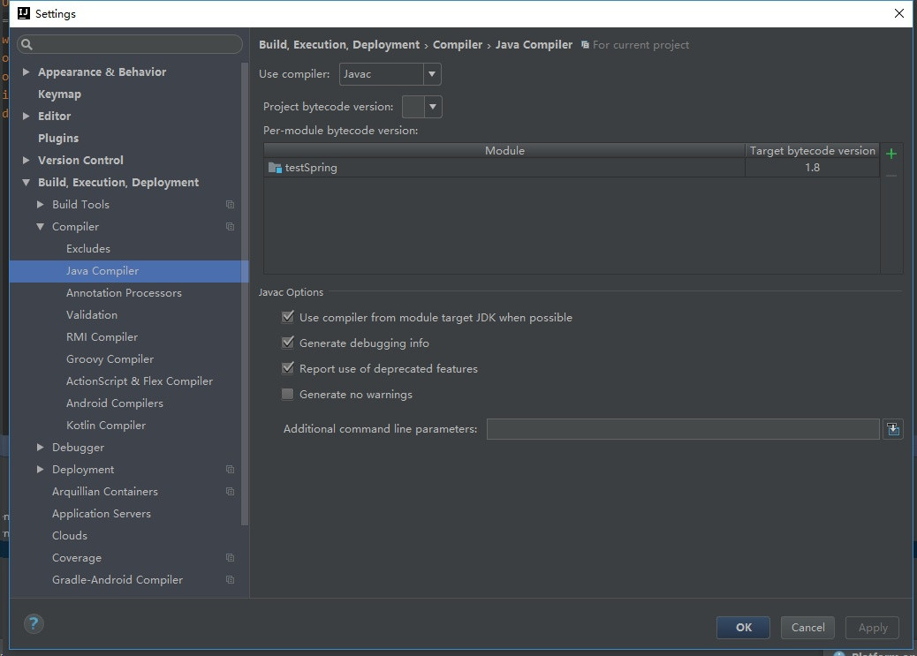Screen dimensions: 917x656
Task: Click the settings search field
Action: pyautogui.click(x=130, y=44)
